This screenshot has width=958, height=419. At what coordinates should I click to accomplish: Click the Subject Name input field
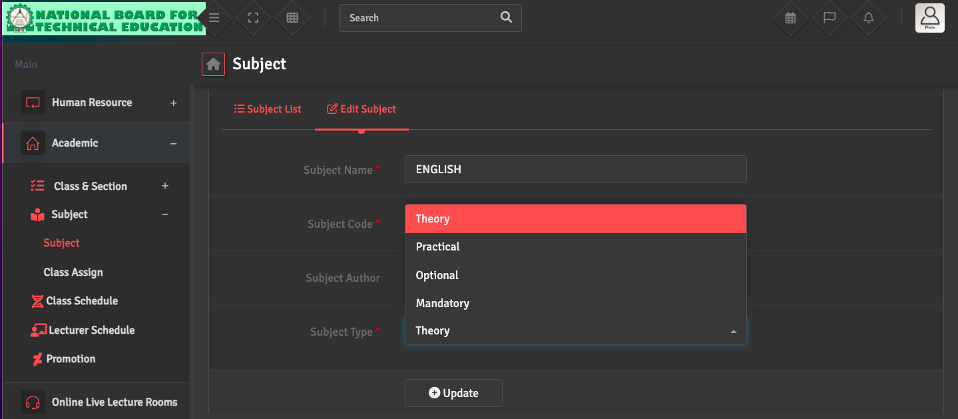575,169
